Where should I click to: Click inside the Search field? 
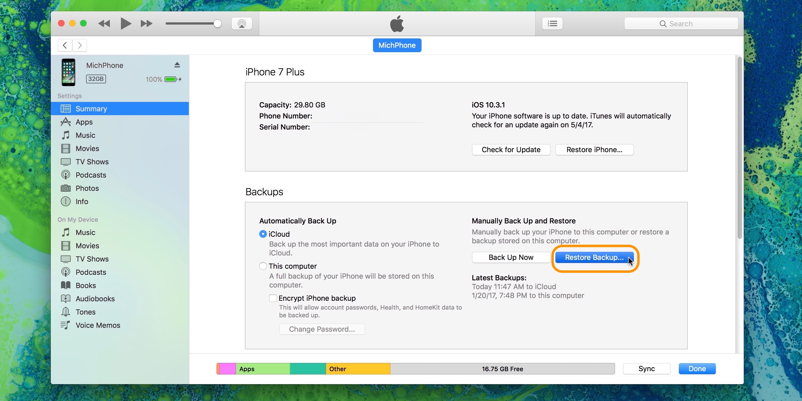(681, 23)
